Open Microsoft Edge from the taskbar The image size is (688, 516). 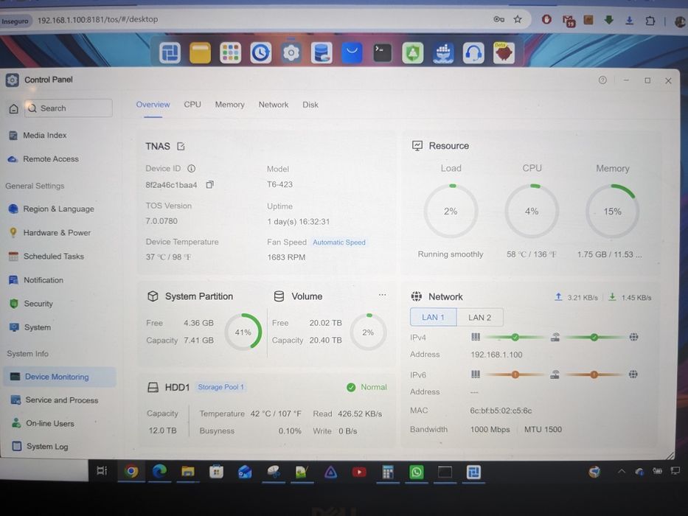click(159, 472)
